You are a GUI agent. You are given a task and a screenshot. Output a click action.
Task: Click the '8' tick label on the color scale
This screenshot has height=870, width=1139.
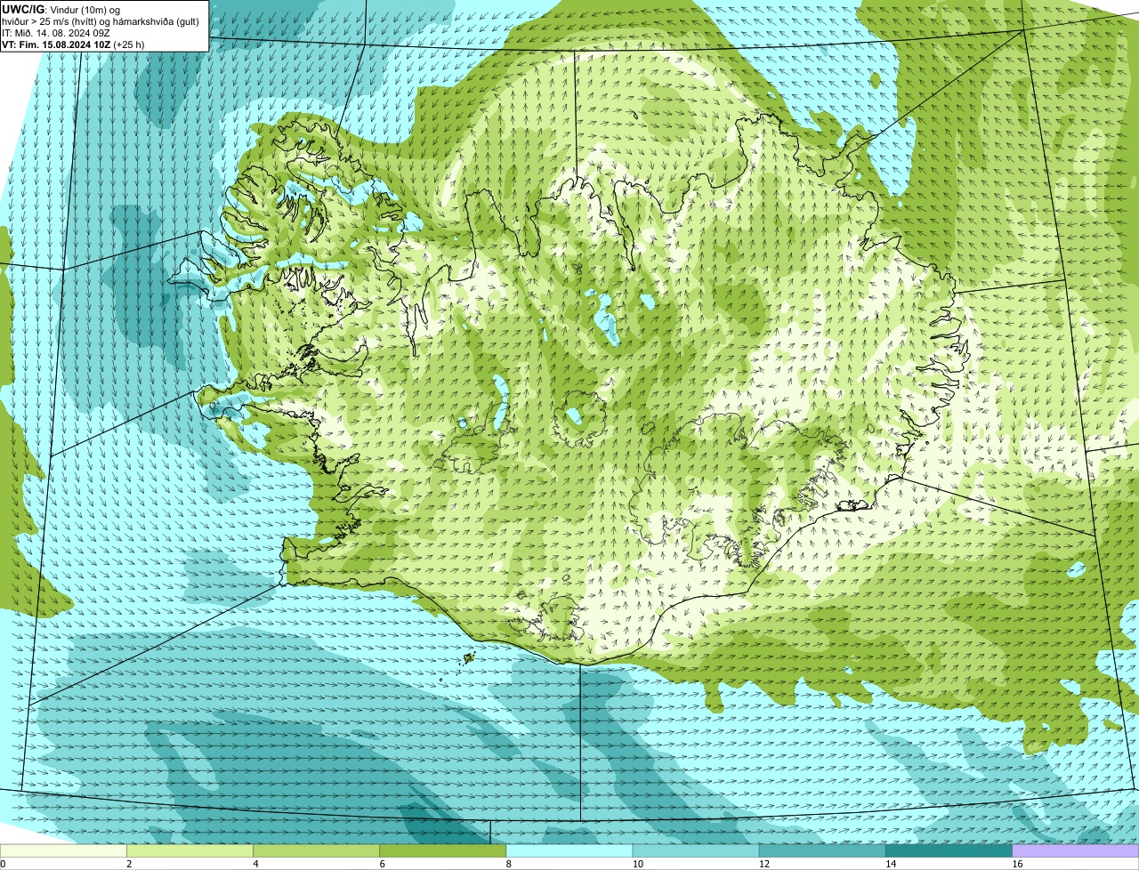(508, 864)
